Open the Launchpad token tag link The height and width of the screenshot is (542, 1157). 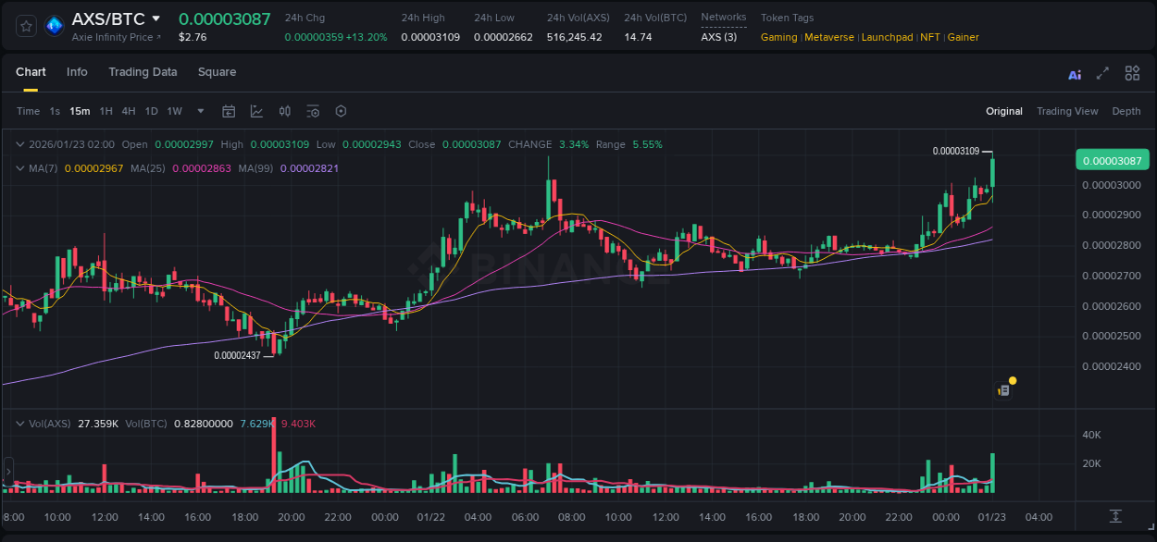(887, 37)
